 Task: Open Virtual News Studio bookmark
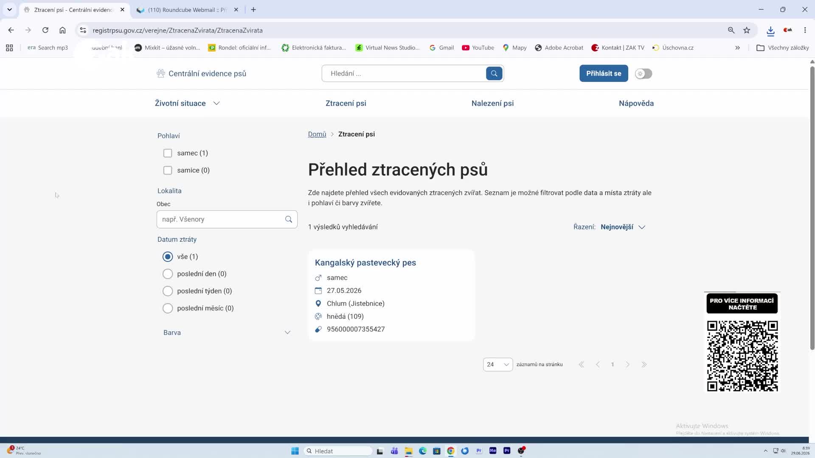coord(388,48)
